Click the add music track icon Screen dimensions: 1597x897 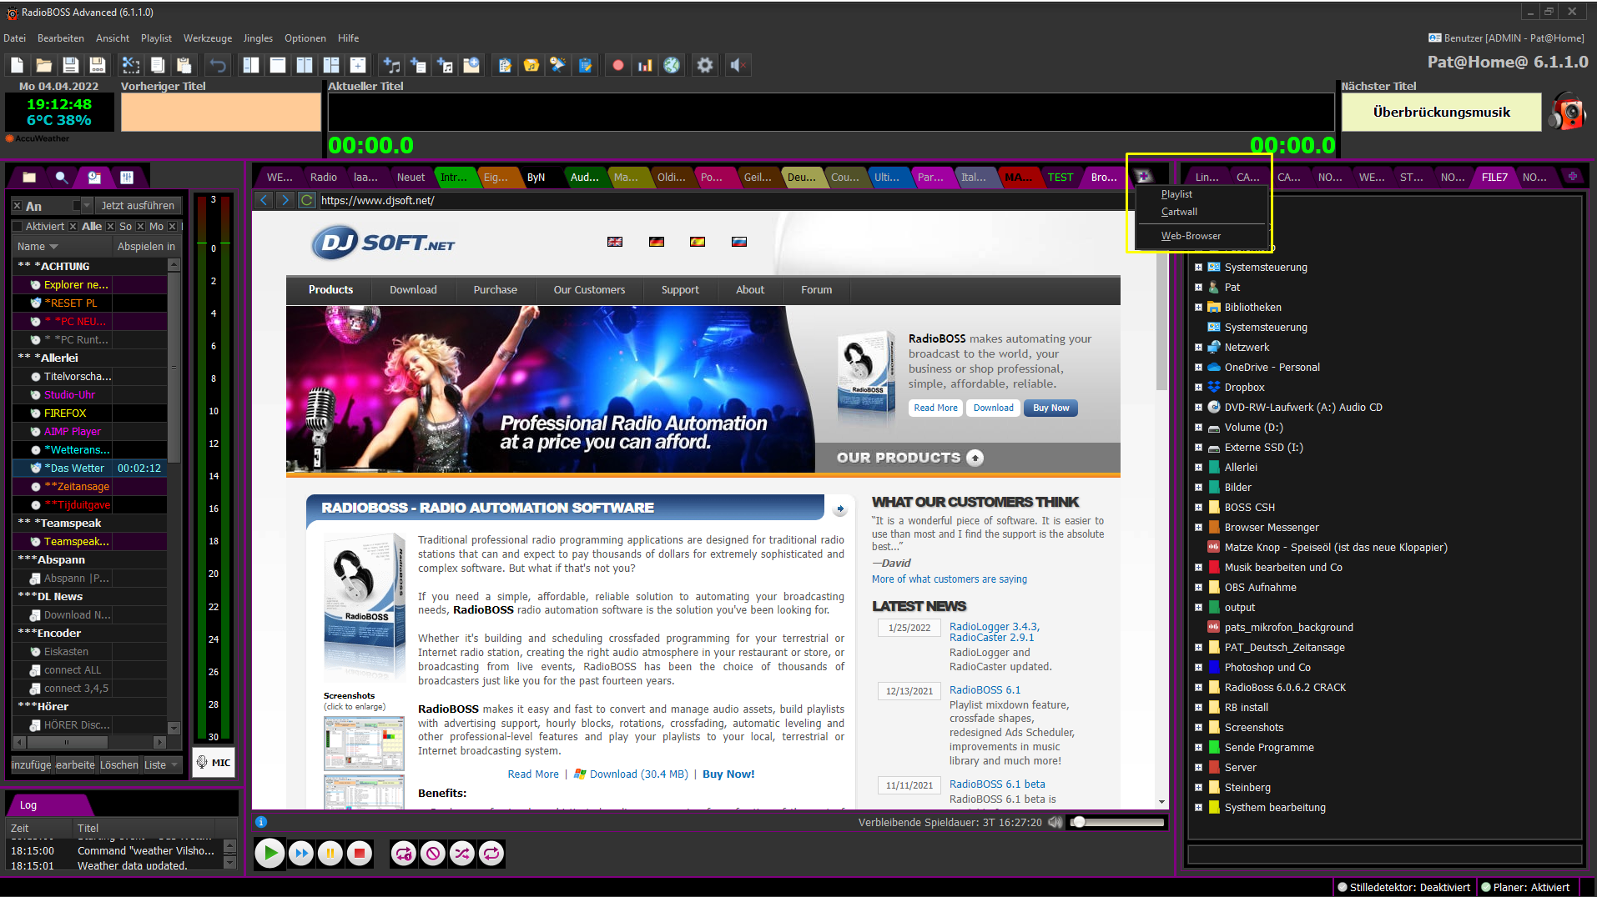tap(391, 65)
